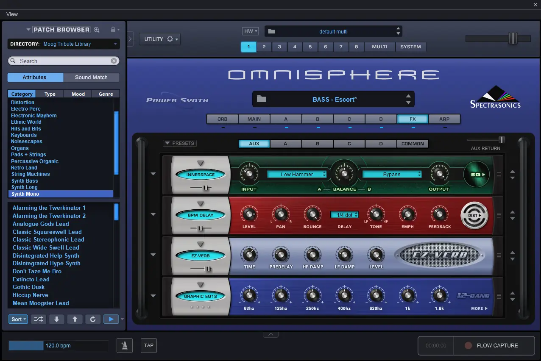Click the Graphic EQ 63hz band knob
Image resolution: width=541 pixels, height=361 pixels.
coord(249,295)
